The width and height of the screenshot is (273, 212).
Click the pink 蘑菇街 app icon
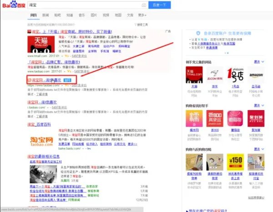click(x=235, y=118)
